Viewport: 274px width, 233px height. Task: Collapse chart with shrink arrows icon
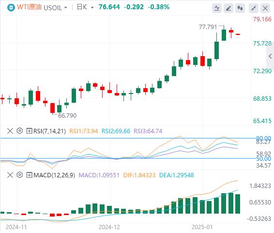(254, 8)
